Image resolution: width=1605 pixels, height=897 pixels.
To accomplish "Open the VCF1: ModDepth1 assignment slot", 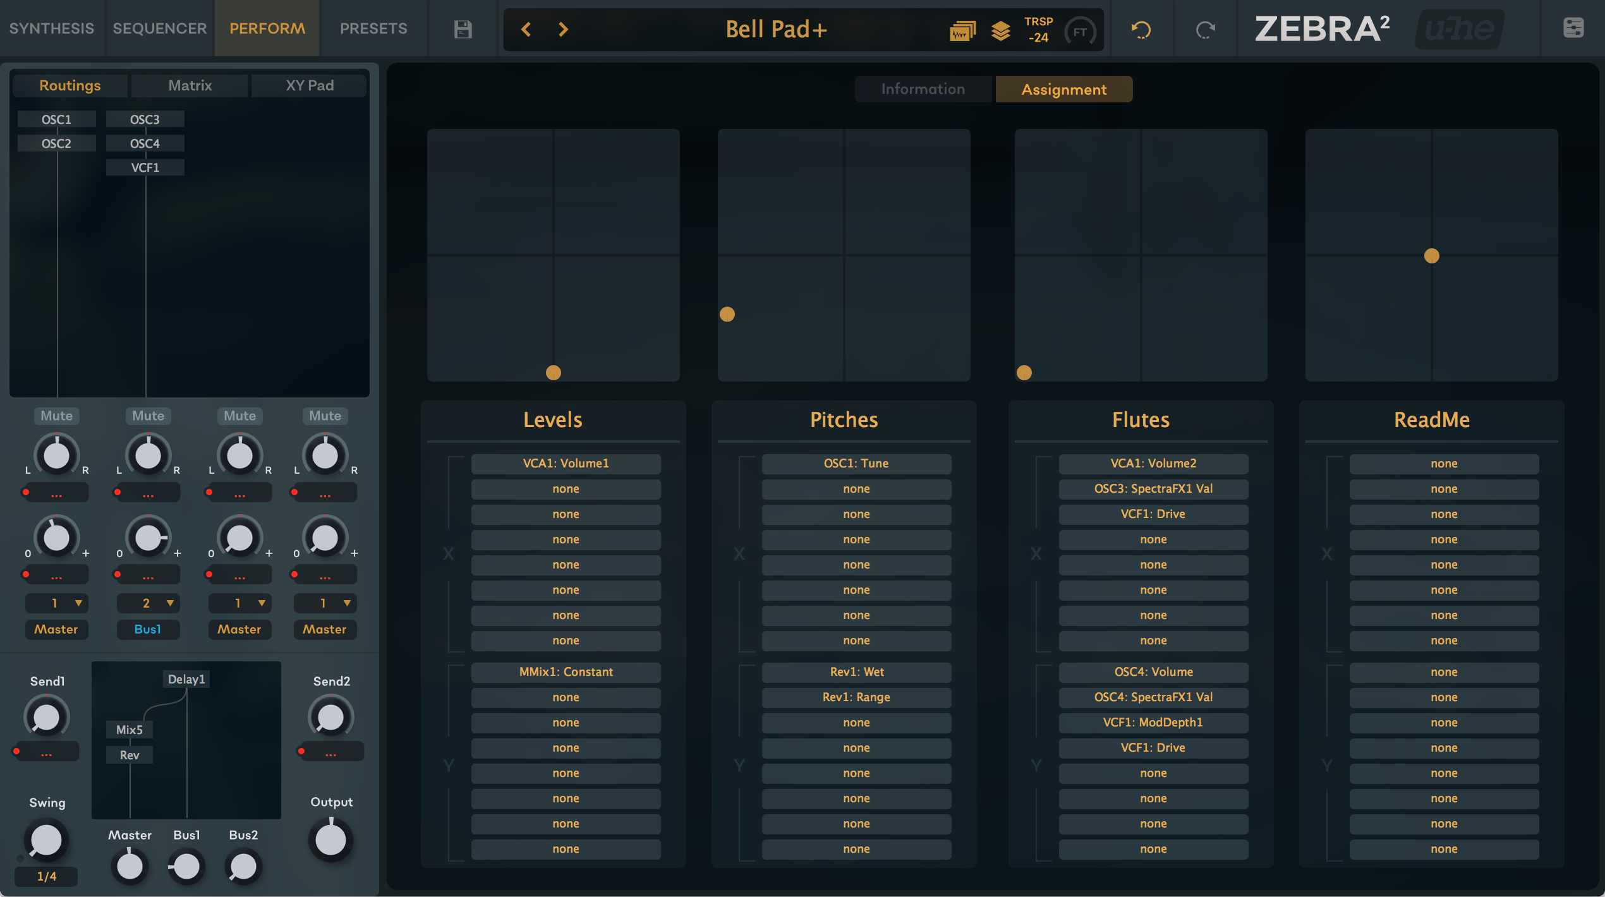I will pyautogui.click(x=1154, y=723).
